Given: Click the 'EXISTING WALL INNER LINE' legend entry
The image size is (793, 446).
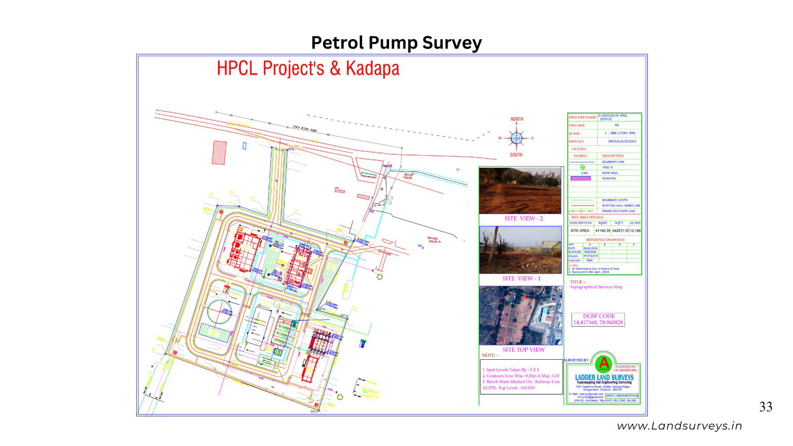Looking at the screenshot, I should click(621, 206).
